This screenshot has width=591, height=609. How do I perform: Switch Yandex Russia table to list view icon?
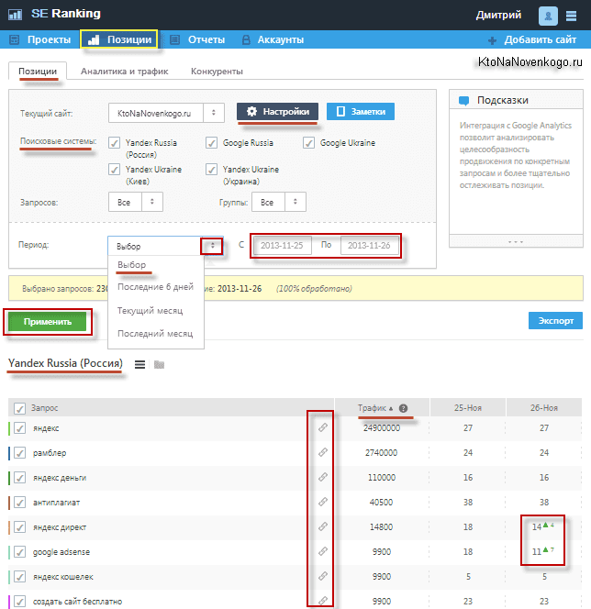(139, 364)
